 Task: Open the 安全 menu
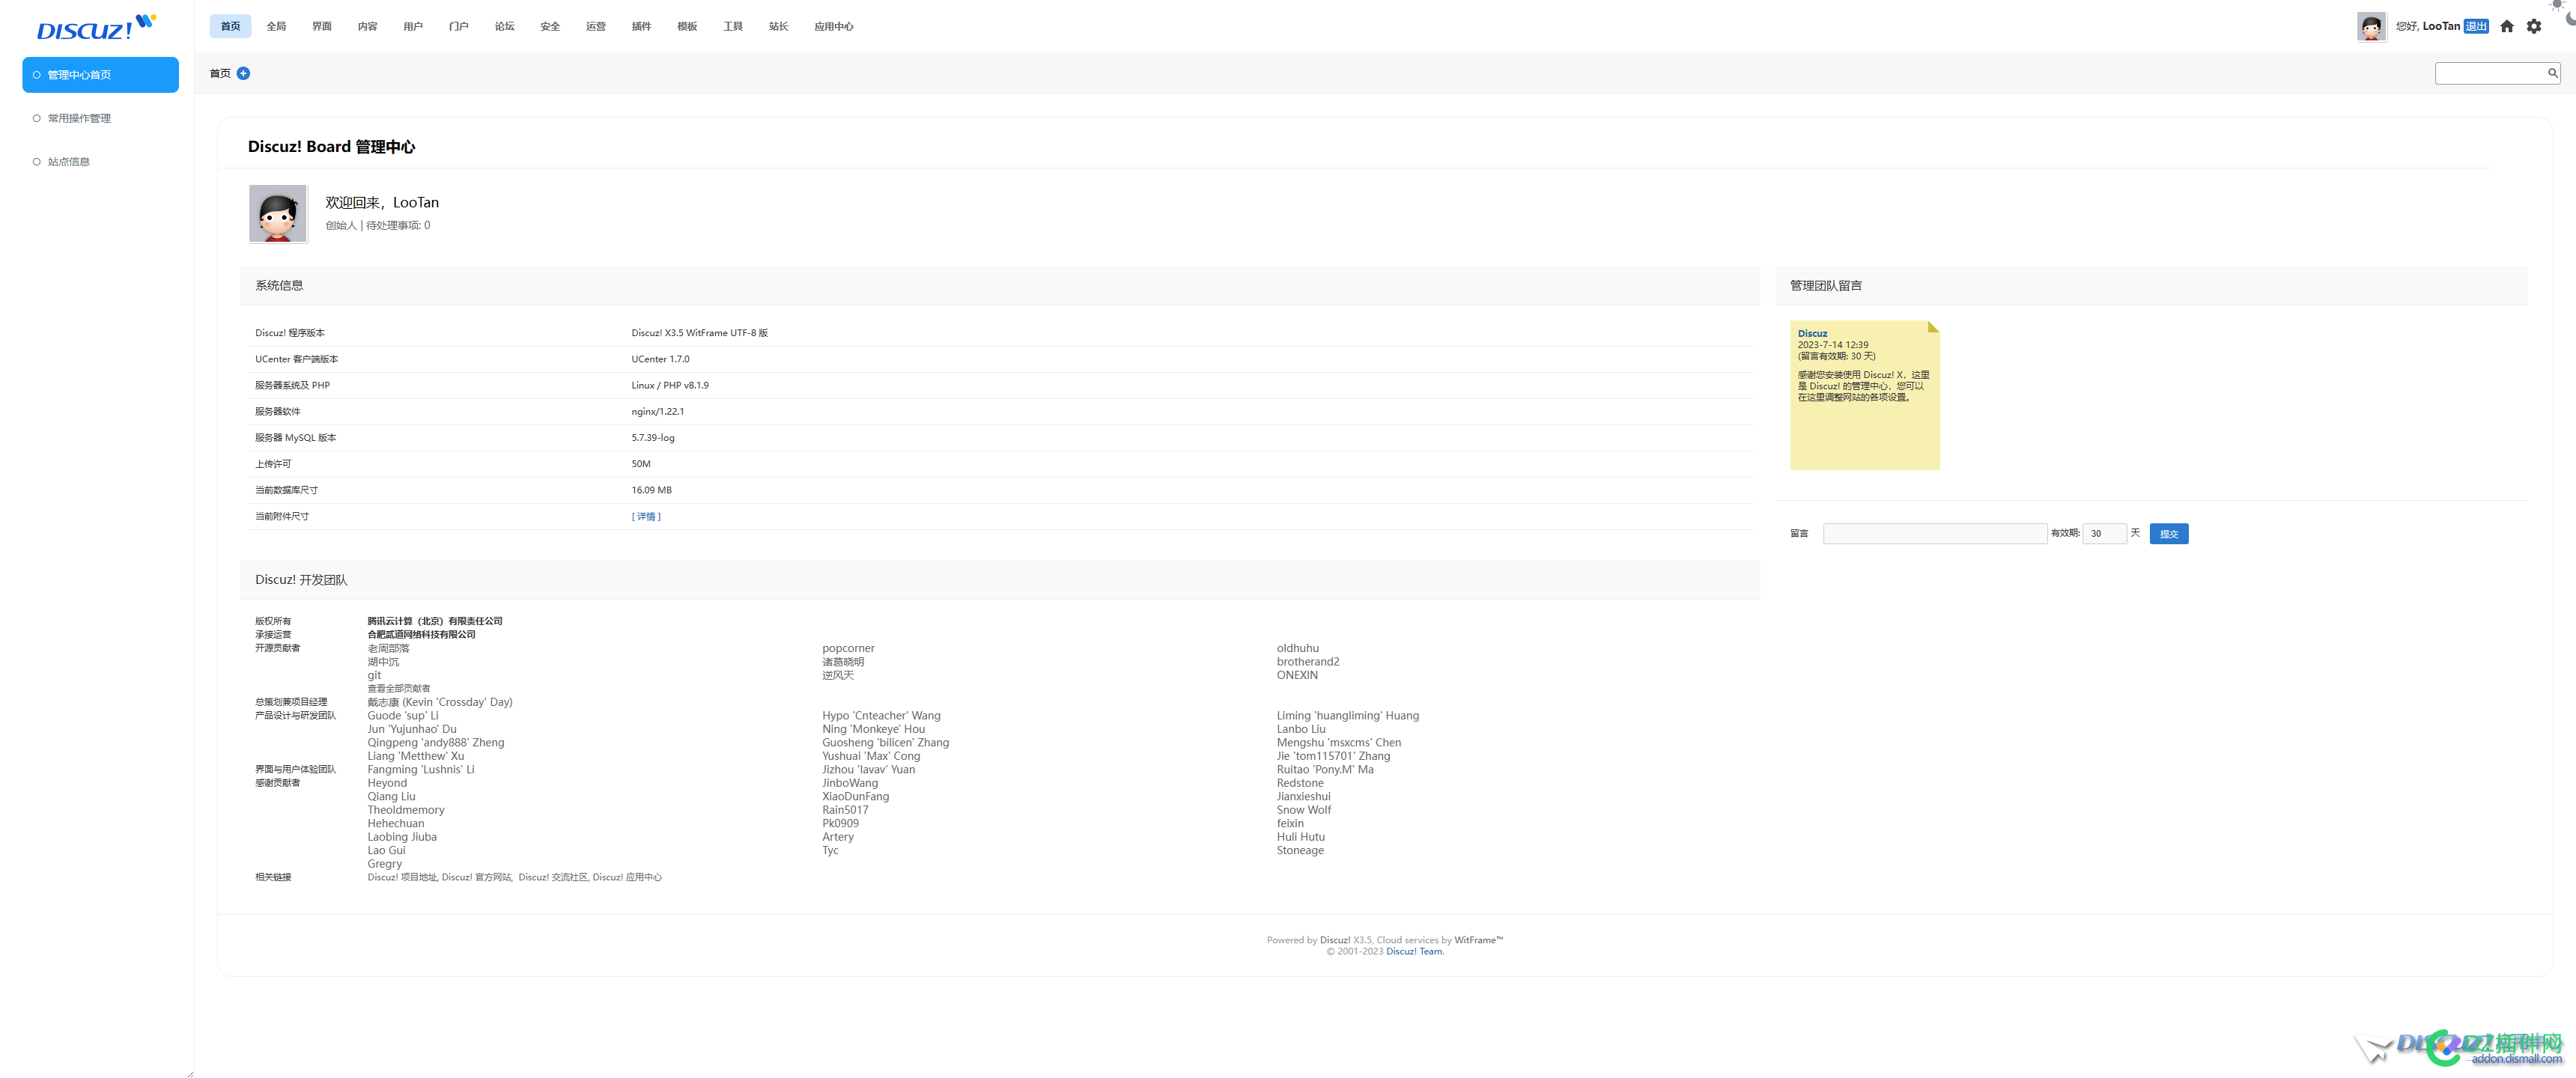550,26
